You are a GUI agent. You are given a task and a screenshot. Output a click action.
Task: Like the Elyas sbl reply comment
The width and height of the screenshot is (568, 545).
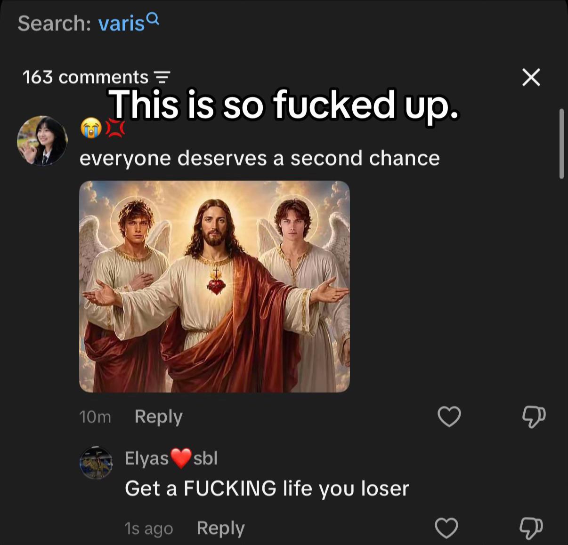[x=446, y=528]
